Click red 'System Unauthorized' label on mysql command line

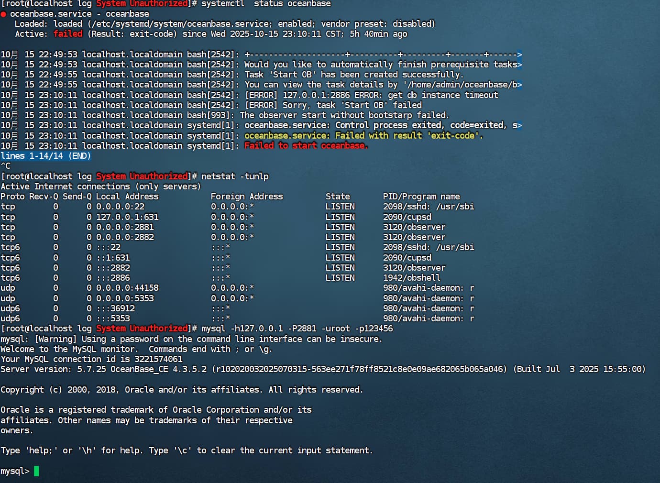coord(142,329)
